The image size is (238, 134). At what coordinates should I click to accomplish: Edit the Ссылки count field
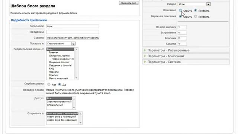[182, 44]
